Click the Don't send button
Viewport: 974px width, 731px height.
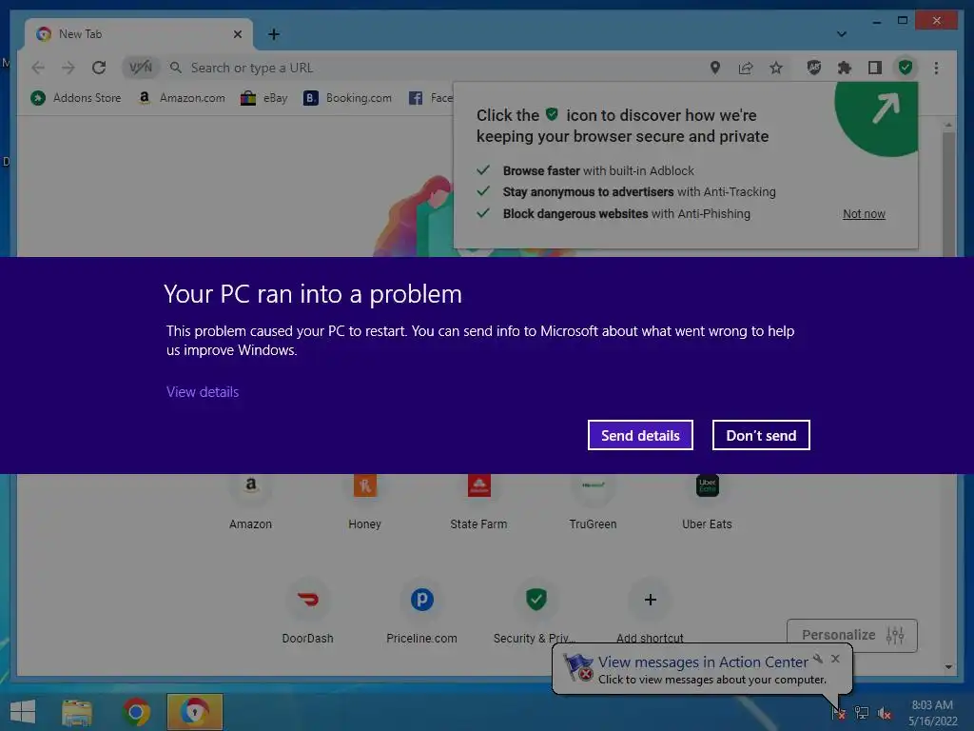[761, 435]
